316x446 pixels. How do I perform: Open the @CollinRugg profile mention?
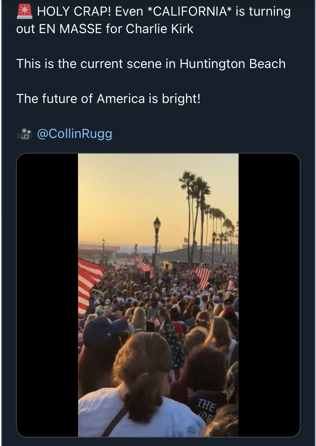(x=74, y=134)
